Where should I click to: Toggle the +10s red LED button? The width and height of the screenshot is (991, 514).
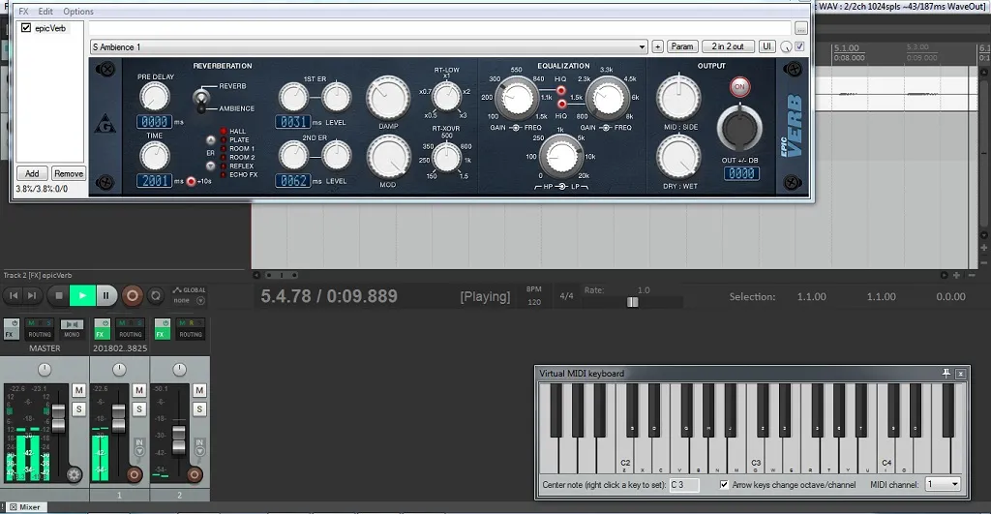tap(191, 181)
